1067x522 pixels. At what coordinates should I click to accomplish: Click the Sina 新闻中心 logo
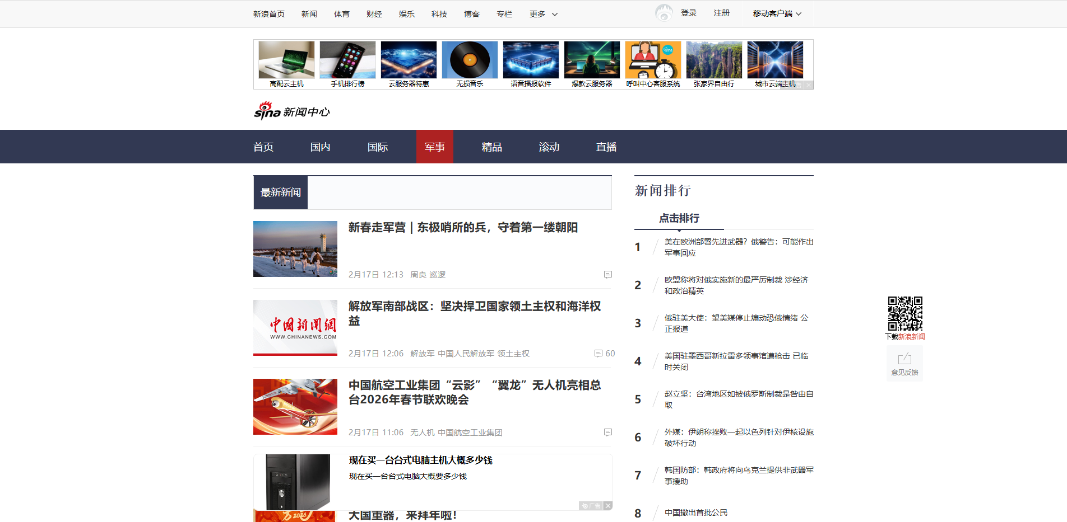click(x=291, y=111)
